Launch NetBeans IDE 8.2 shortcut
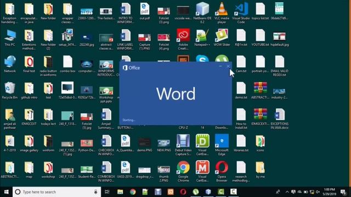This screenshot has width=351, height=197. coord(202,13)
